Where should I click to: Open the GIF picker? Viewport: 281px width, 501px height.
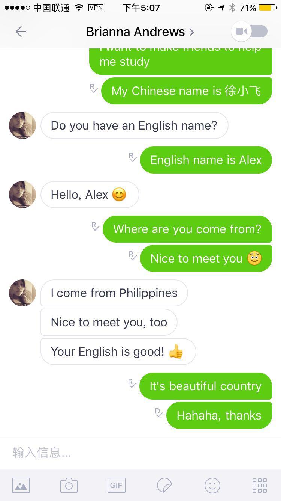(116, 485)
